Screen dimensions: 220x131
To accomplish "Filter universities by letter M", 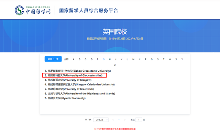I will pyautogui.click(x=133, y=59).
